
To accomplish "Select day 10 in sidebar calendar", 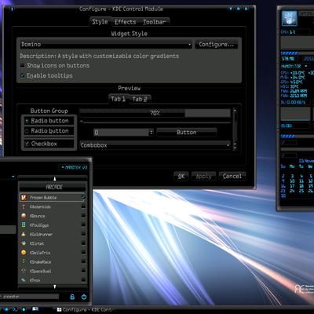I will point(292,181).
